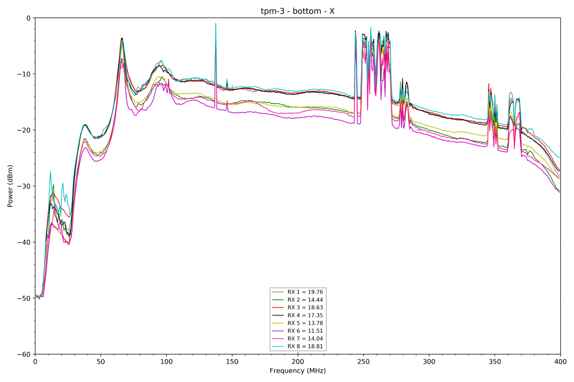574x382 pixels.
Task: Click the cyan RX 8 legend line swatch
Action: 278,346
